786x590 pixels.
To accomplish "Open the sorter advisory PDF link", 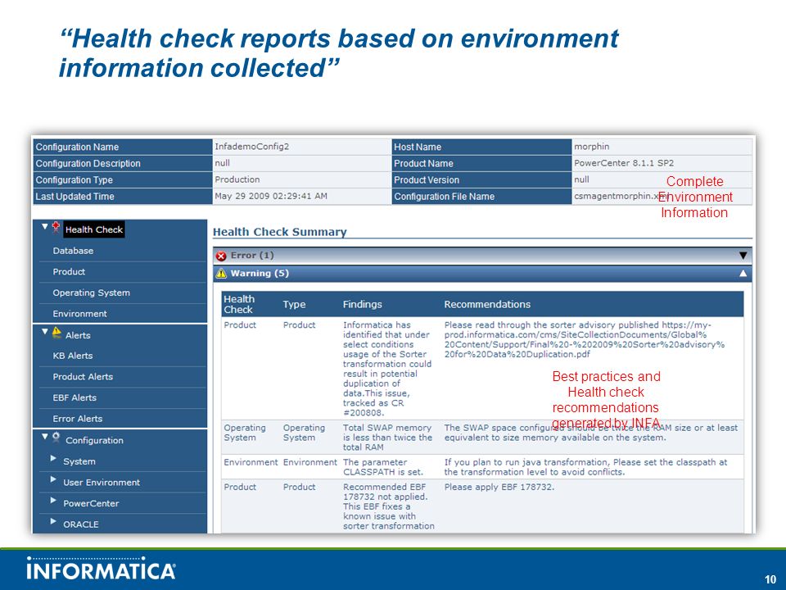I will click(x=585, y=339).
